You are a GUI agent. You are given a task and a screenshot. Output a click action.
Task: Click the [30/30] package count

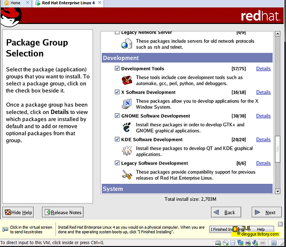239,116
